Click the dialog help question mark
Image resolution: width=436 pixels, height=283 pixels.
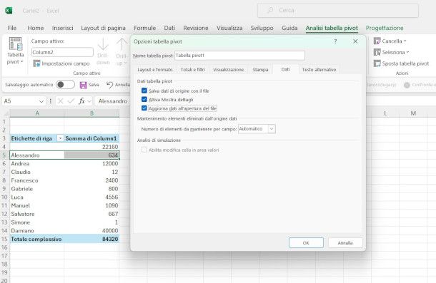[335, 41]
